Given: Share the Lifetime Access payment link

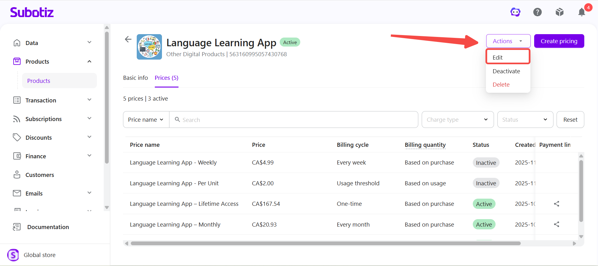Looking at the screenshot, I should tap(557, 204).
